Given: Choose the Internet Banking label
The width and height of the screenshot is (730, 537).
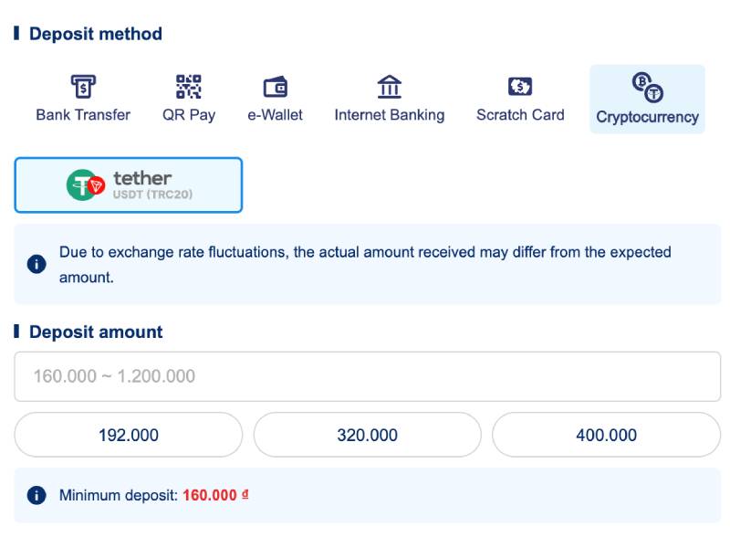Looking at the screenshot, I should 390,115.
